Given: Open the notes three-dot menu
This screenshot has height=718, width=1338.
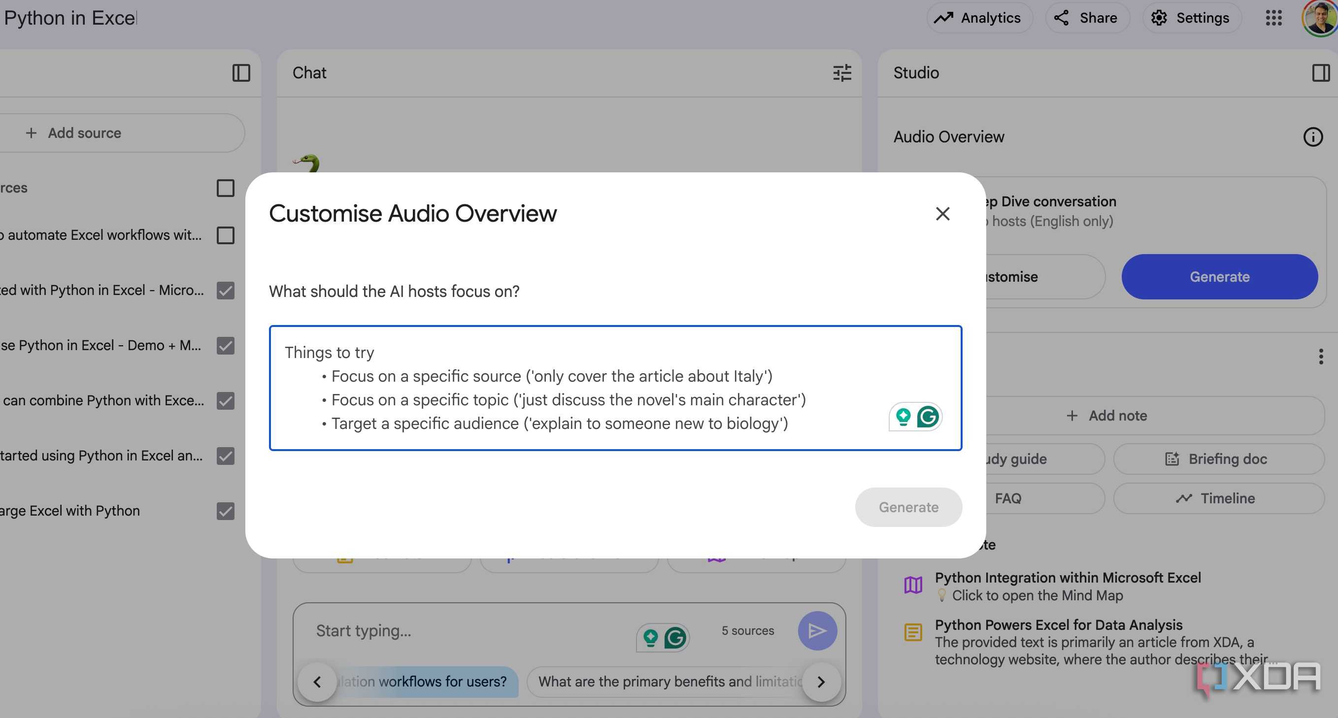Looking at the screenshot, I should tap(1320, 357).
